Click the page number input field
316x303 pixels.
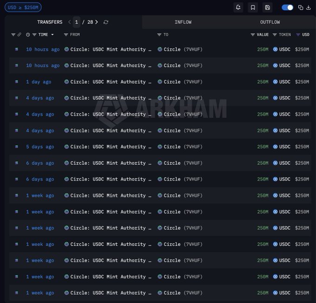(77, 22)
